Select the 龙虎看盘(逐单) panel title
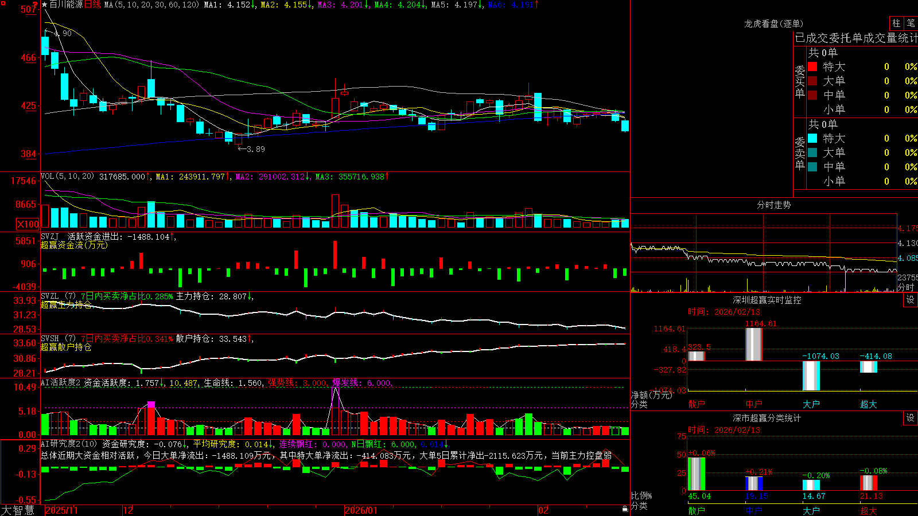Screen dimensions: 918x516 coord(773,24)
